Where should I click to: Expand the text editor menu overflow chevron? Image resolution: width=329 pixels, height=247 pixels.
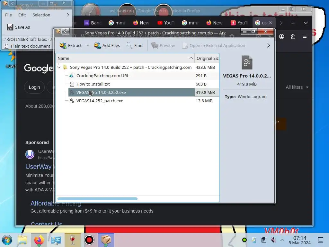pos(68,15)
